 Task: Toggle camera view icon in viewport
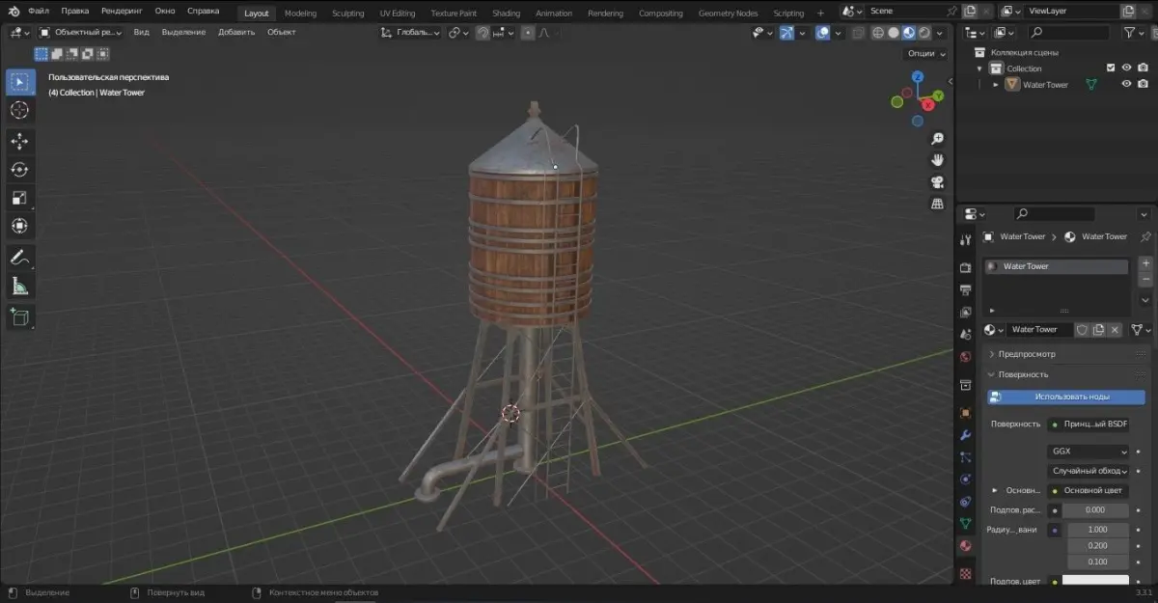(936, 182)
